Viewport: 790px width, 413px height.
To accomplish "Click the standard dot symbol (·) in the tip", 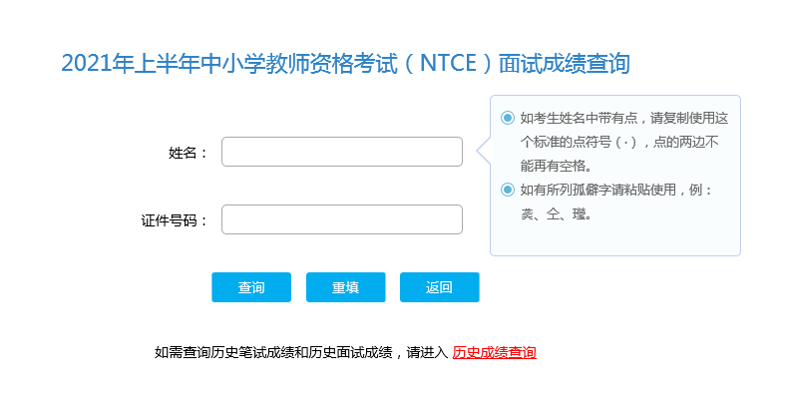I will (625, 142).
